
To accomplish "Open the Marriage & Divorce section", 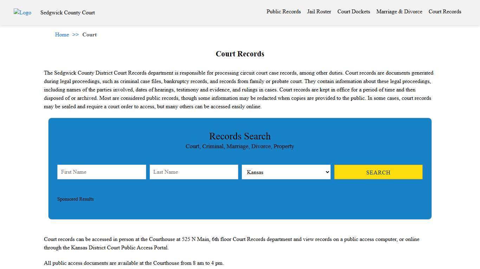I will click(399, 12).
